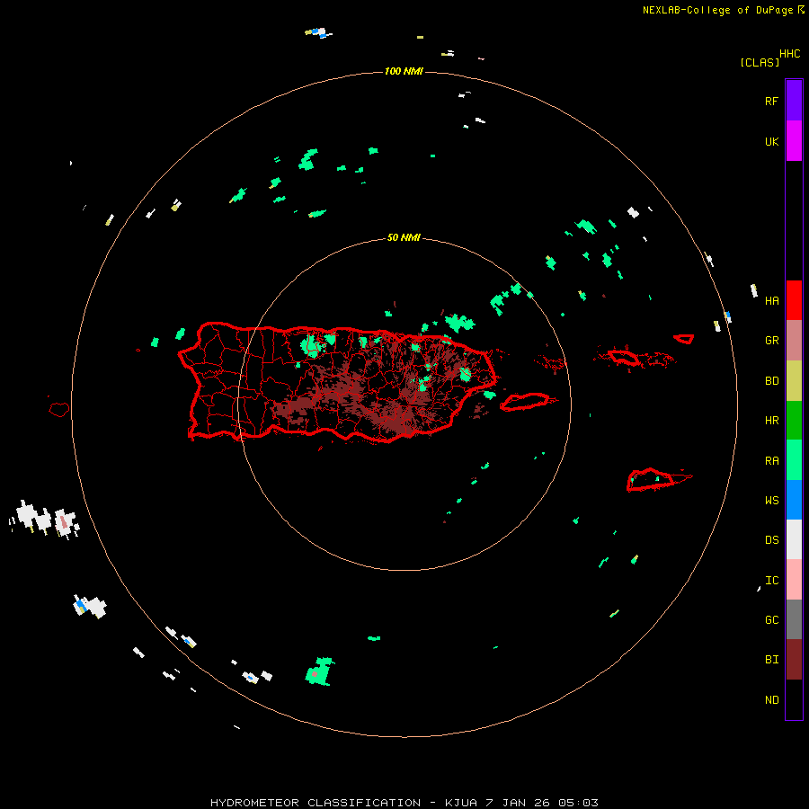Viewport: 809px width, 809px height.
Task: Click the BI brown legend swatch
Action: pyautogui.click(x=794, y=660)
